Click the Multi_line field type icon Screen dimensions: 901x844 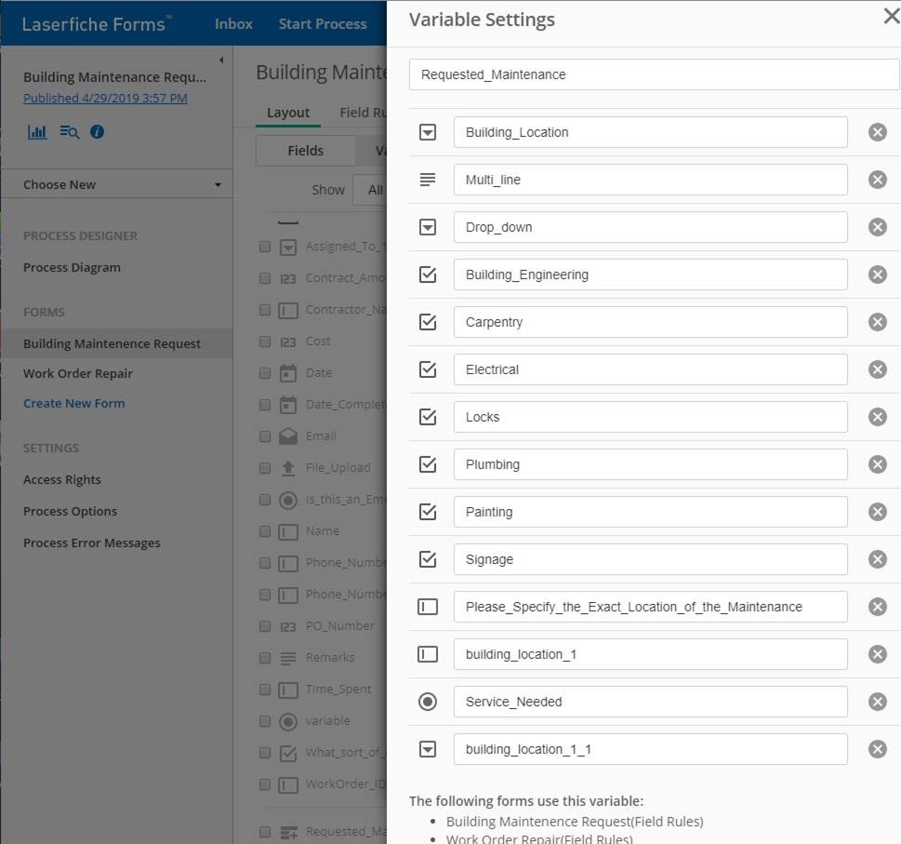(x=428, y=180)
